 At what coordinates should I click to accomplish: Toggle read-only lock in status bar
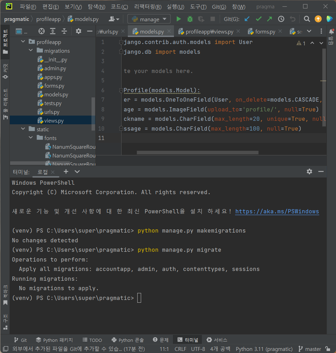pyautogui.click(x=328, y=349)
